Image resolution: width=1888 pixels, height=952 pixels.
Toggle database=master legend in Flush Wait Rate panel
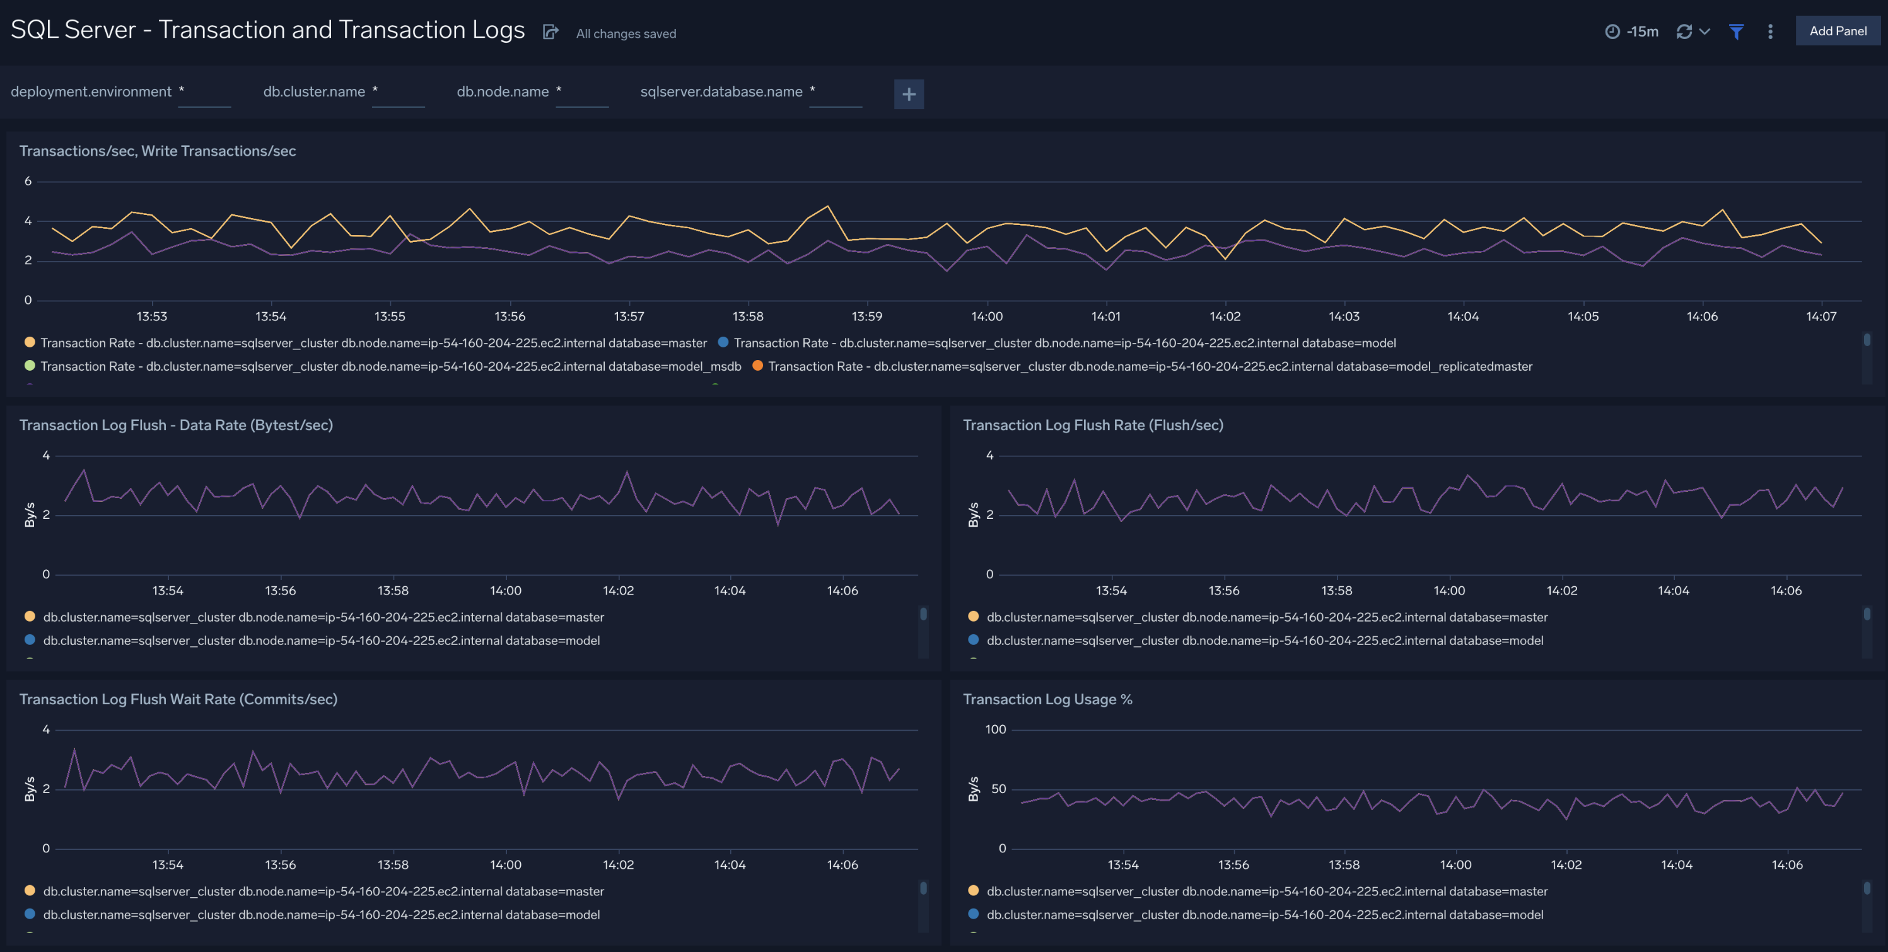(315, 891)
